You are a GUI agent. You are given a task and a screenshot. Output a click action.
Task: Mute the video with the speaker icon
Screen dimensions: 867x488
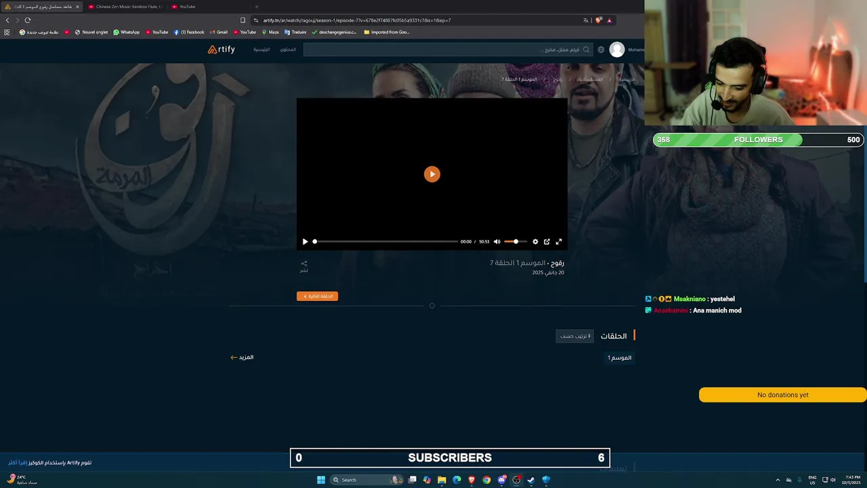[x=496, y=241]
